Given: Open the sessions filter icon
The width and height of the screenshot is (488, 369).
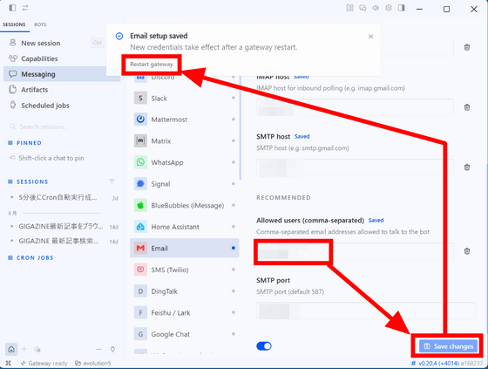Looking at the screenshot, I should (x=112, y=181).
